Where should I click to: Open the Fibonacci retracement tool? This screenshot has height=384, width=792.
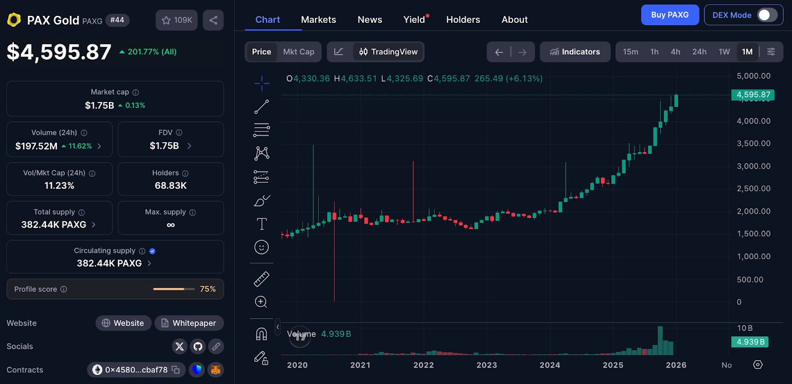coord(261,130)
